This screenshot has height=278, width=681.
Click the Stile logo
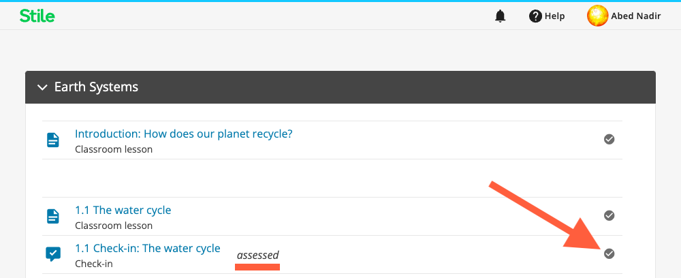tap(37, 16)
